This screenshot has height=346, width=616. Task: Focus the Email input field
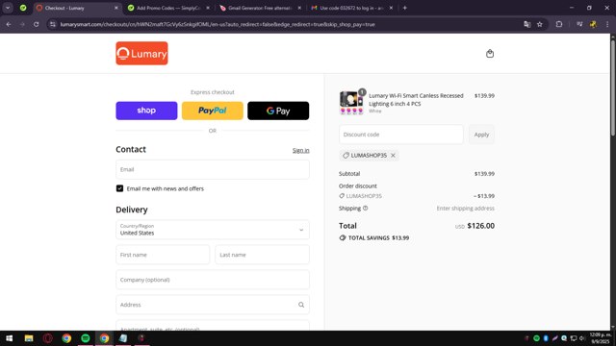pyautogui.click(x=213, y=169)
